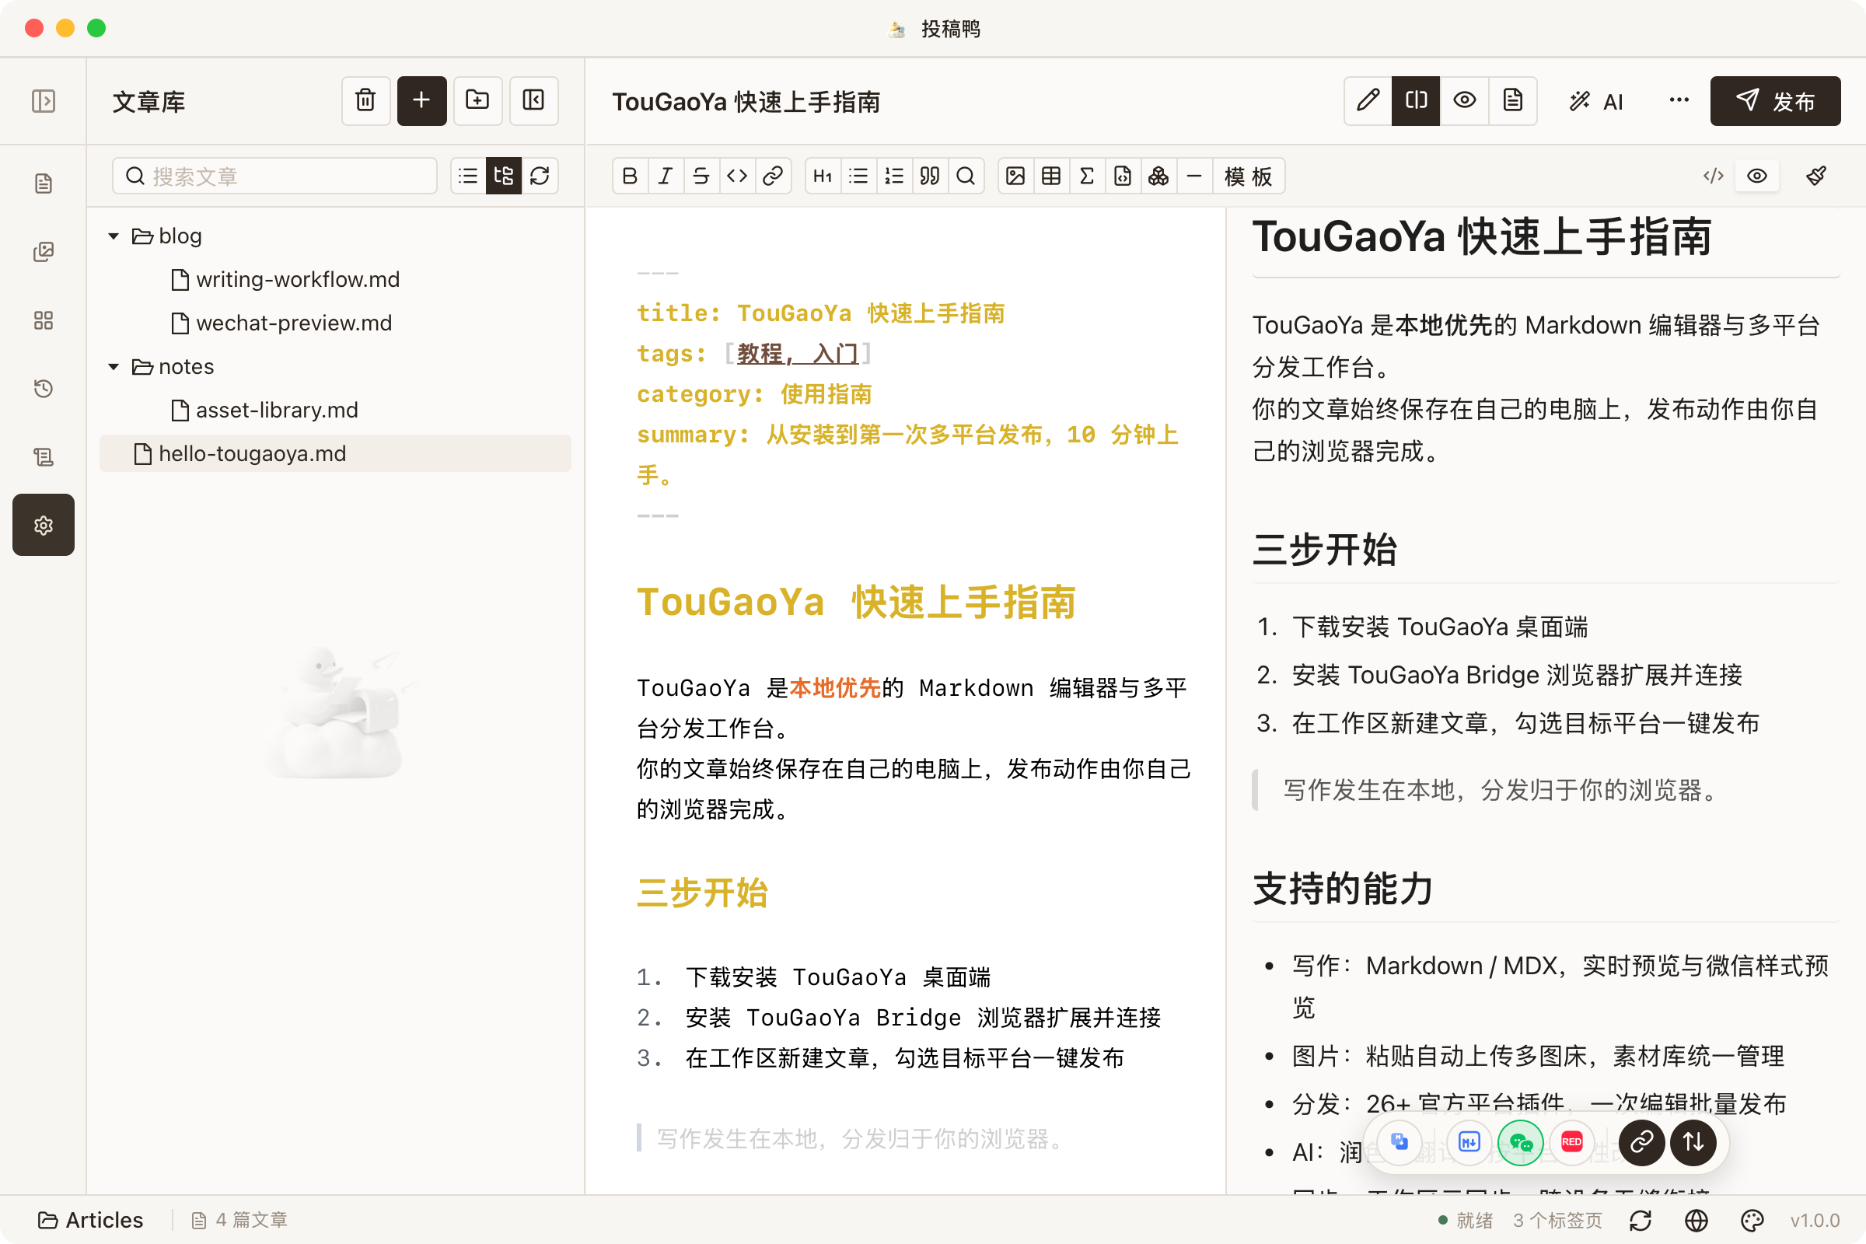This screenshot has height=1244, width=1866.
Task: Open find in the editor toolbar
Action: pos(966,176)
